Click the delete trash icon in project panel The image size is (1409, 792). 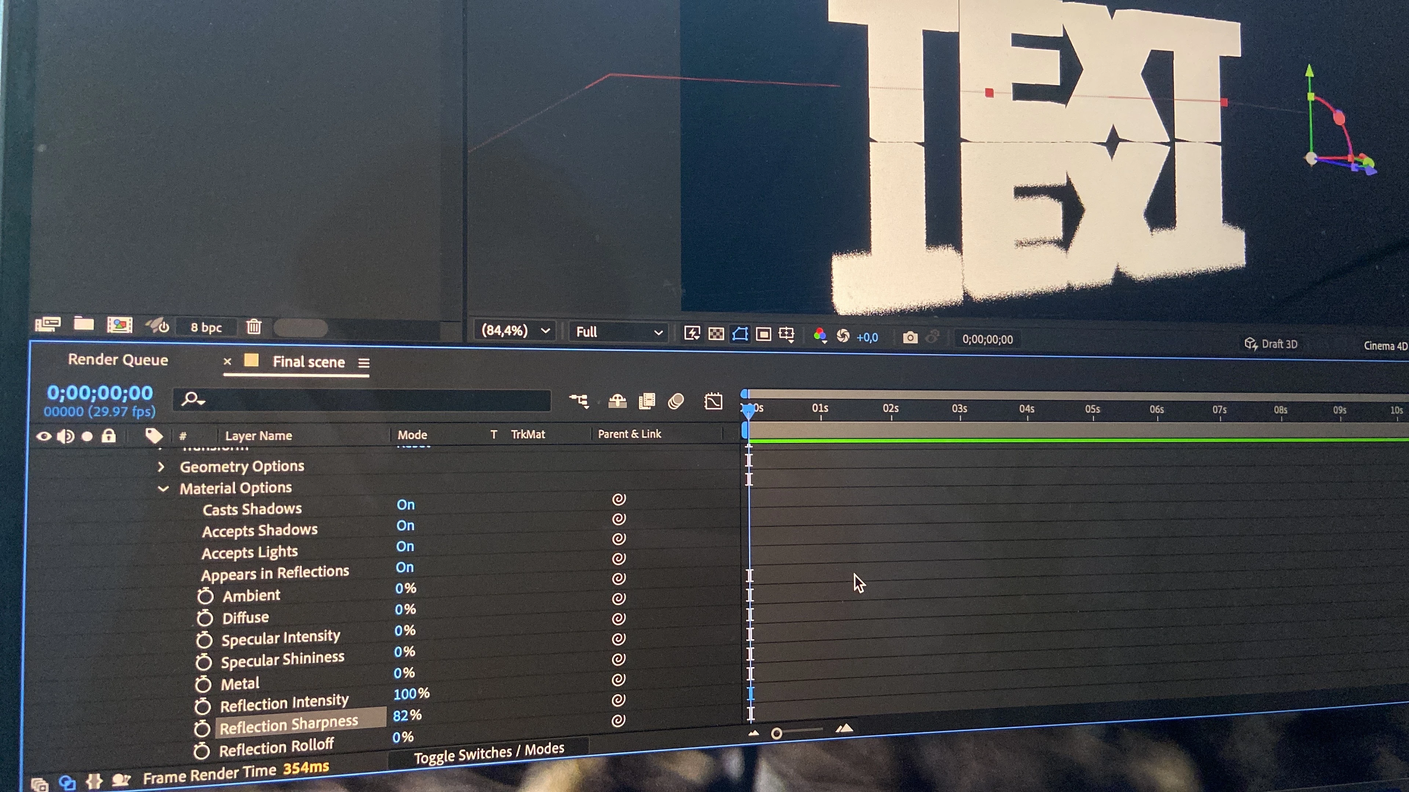[254, 327]
